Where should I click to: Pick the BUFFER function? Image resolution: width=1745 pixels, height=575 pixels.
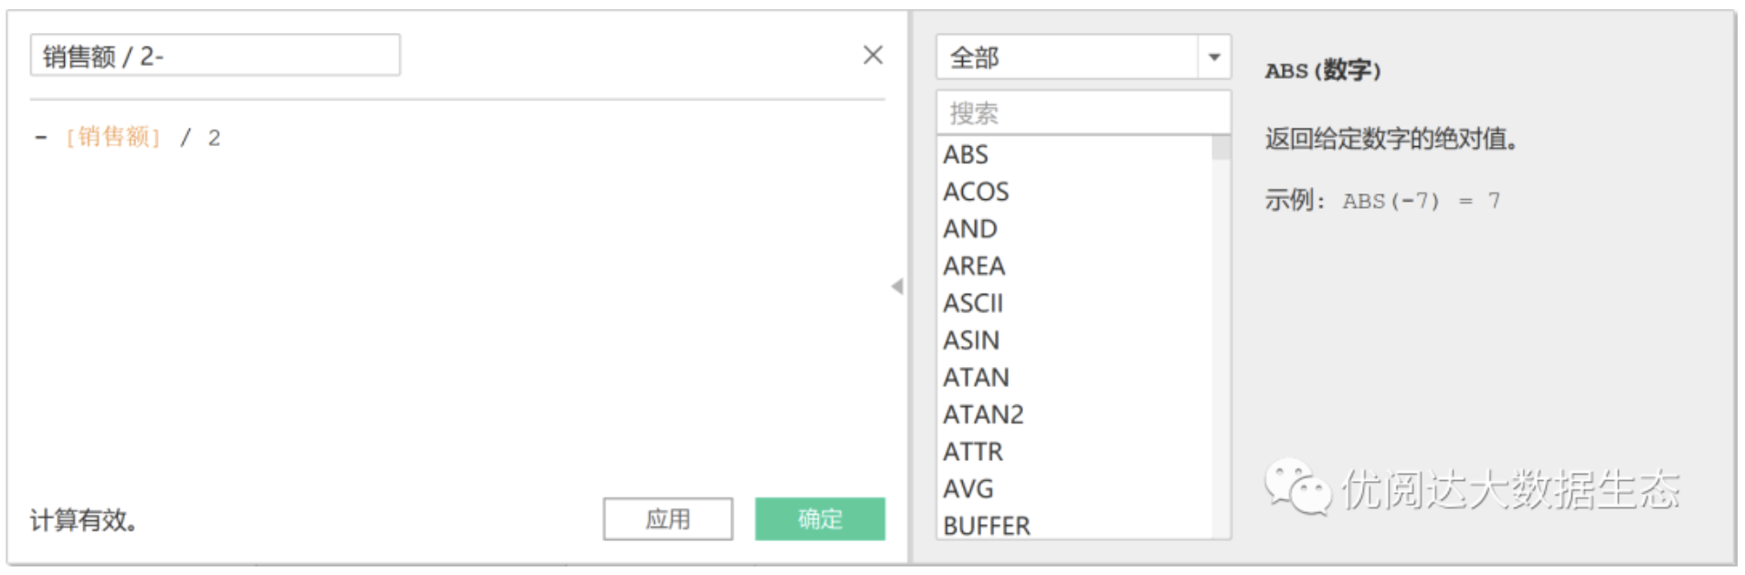pos(986,526)
